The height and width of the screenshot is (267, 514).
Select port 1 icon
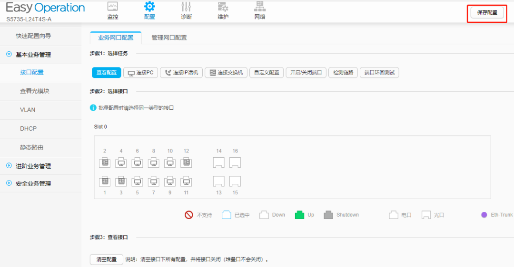105,181
